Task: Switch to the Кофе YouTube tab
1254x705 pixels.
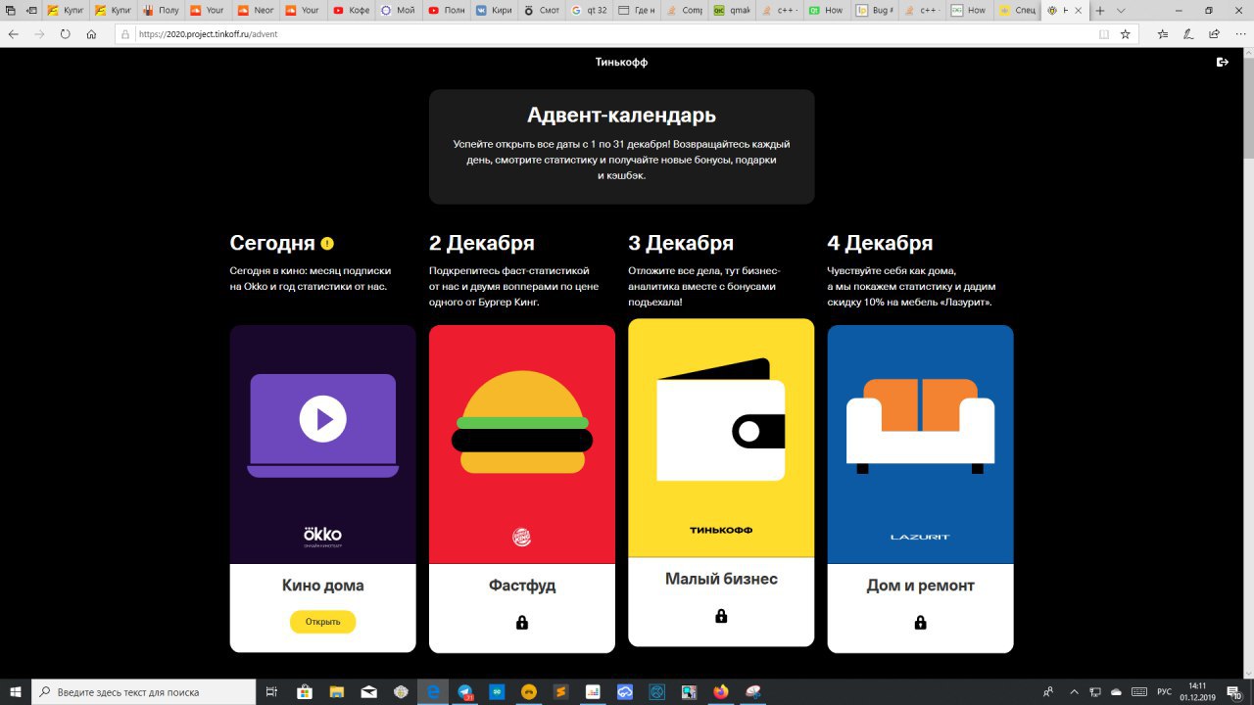Action: coord(352,10)
